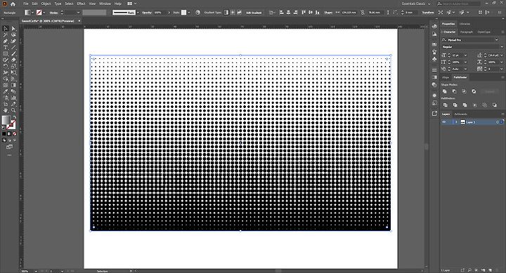
Task: Select the Magic Wand tool
Action: pyautogui.click(x=6, y=35)
